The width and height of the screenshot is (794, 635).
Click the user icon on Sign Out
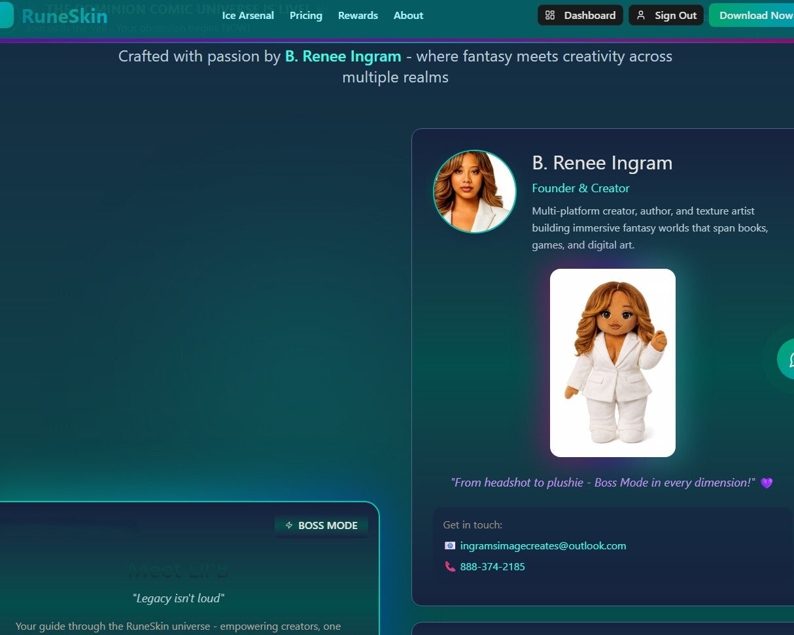click(x=641, y=16)
